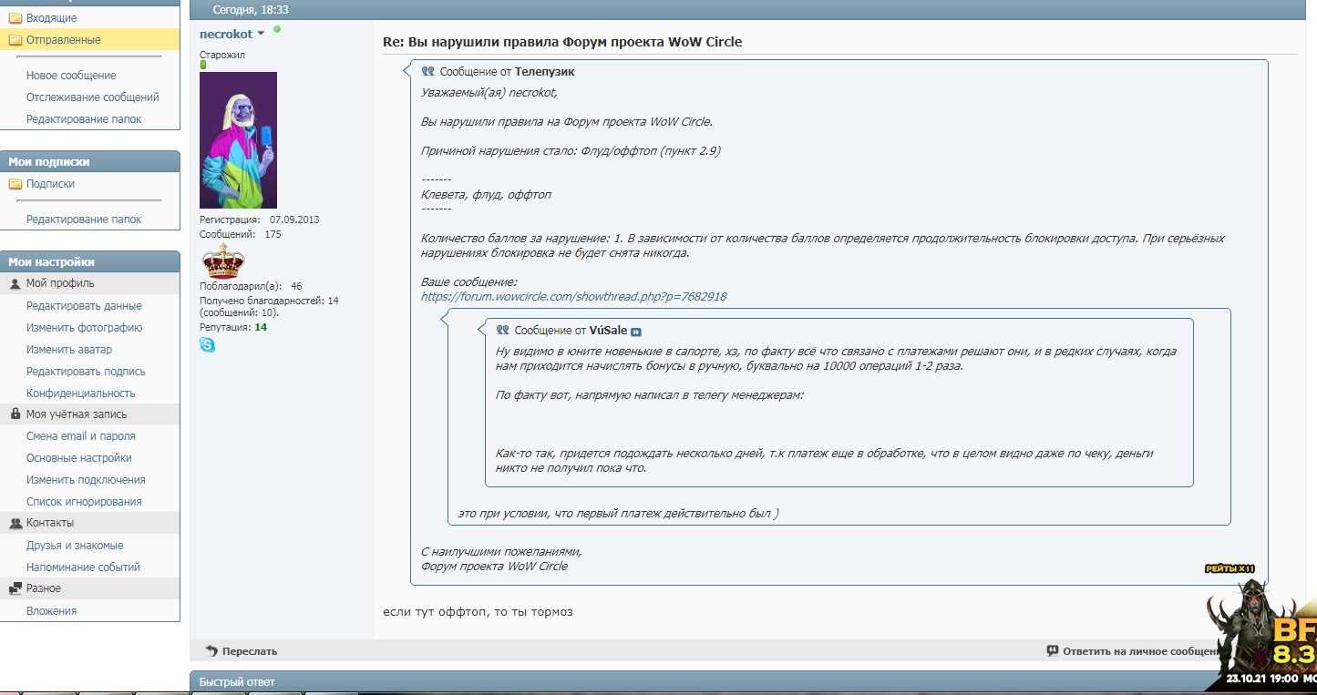Click the Skype icon under necrokot's profile
Image resolution: width=1317 pixels, height=695 pixels.
click(207, 345)
